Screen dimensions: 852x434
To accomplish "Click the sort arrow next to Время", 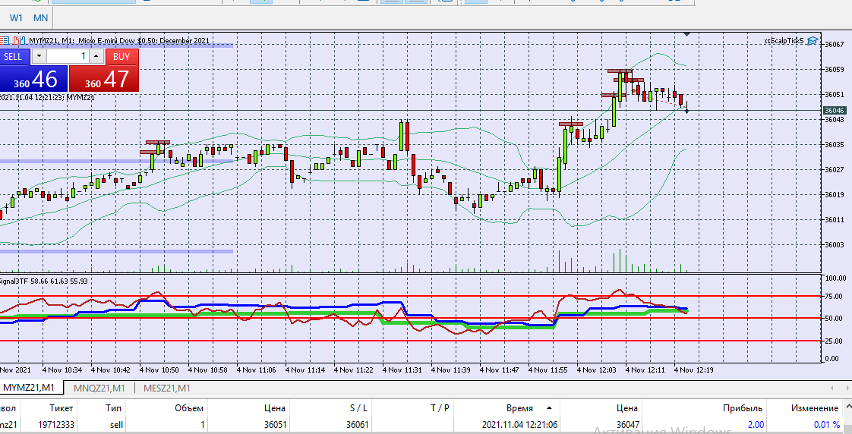I will 549,408.
